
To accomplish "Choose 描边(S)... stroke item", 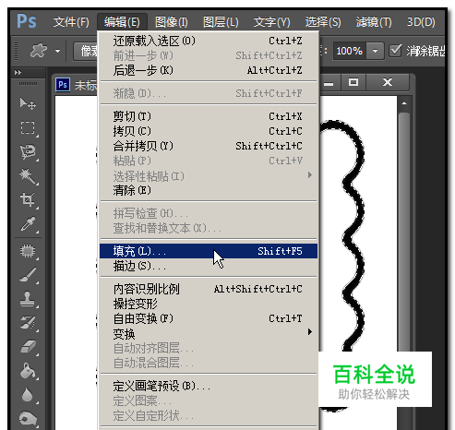I will (x=209, y=266).
